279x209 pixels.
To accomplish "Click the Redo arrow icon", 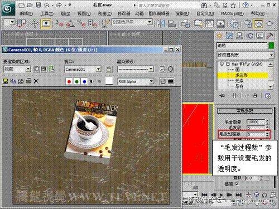I will [59, 5].
